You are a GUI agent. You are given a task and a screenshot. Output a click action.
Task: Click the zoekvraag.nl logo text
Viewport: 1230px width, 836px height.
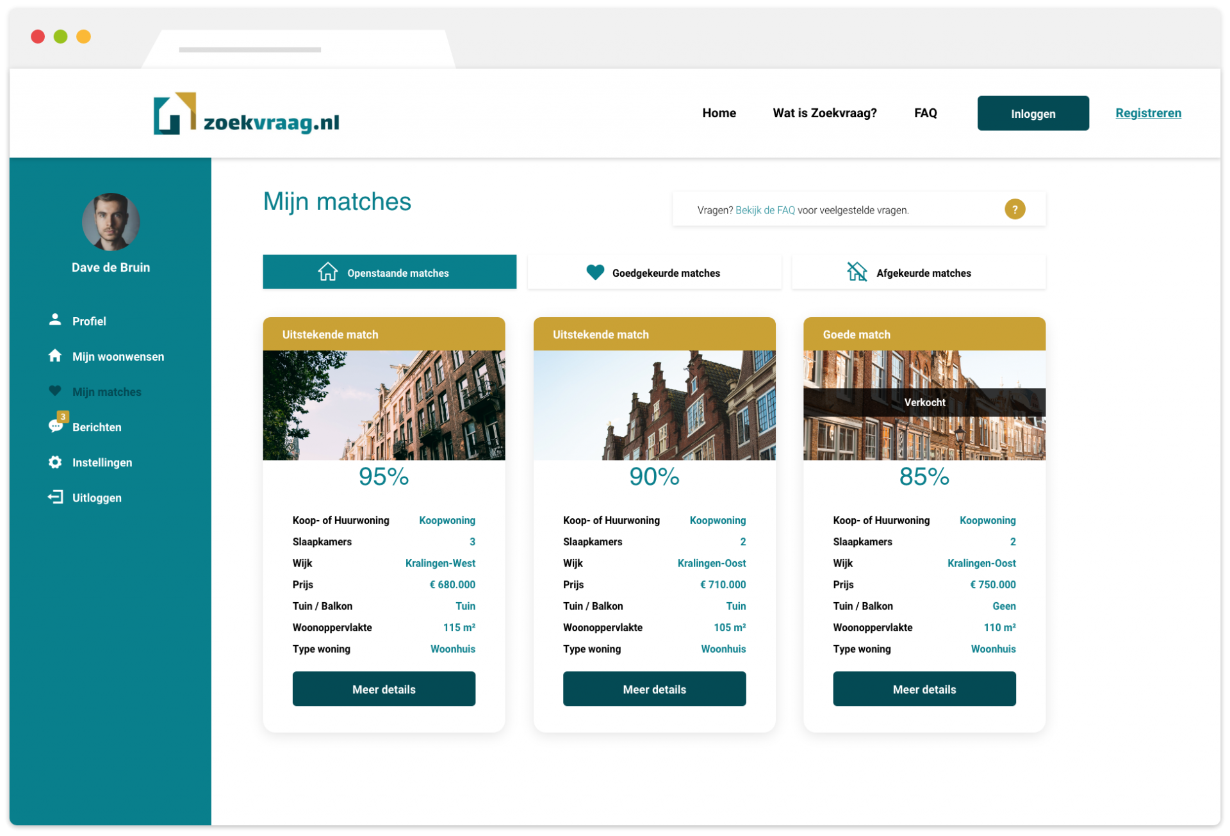tap(272, 122)
